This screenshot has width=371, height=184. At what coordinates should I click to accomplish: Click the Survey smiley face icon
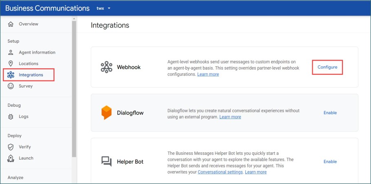pos(11,86)
